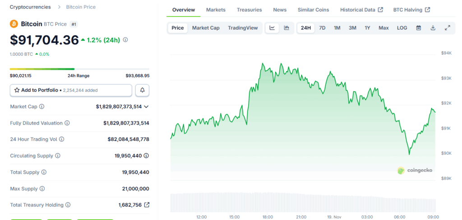Open external link icon beside 1,682,756
Viewport: 462px width, 220px height.
pyautogui.click(x=147, y=205)
